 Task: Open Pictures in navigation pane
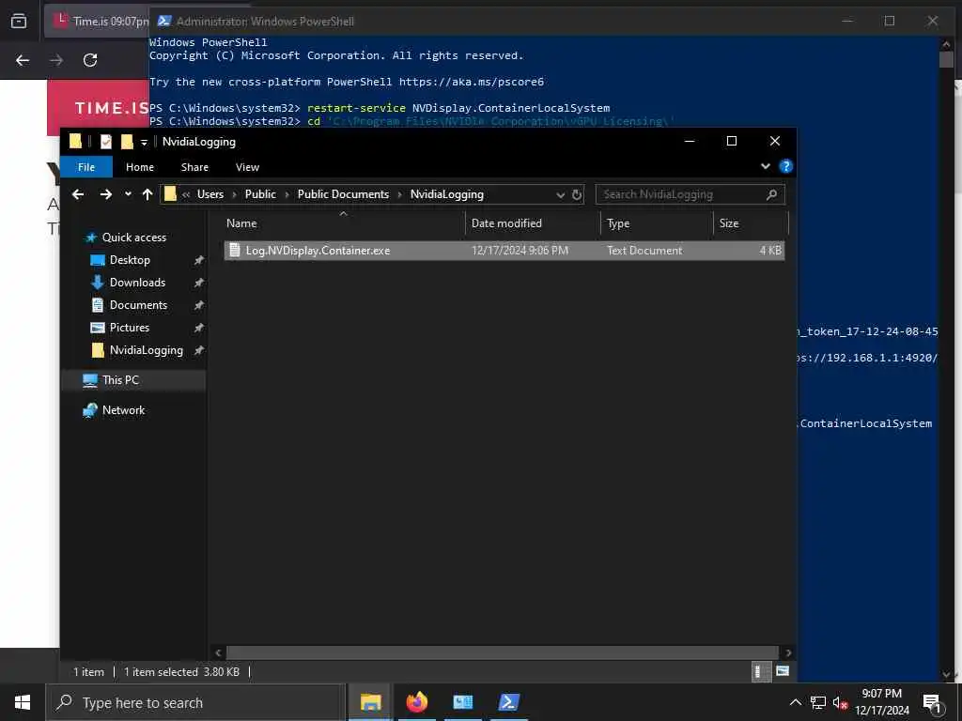click(x=129, y=328)
